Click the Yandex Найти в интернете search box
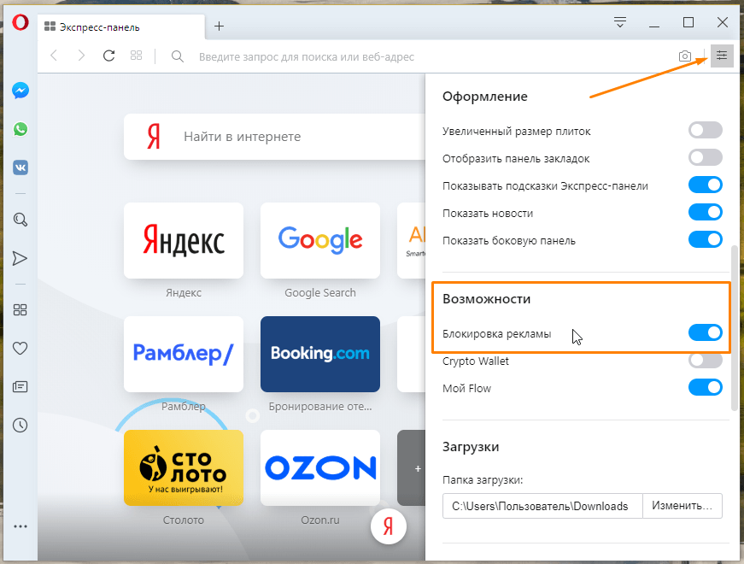744x564 pixels. pos(275,137)
